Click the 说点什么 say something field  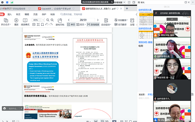[x=13, y=108]
